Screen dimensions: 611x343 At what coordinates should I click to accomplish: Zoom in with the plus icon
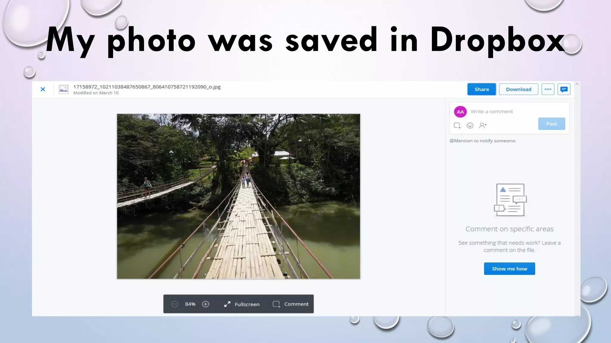(x=206, y=304)
